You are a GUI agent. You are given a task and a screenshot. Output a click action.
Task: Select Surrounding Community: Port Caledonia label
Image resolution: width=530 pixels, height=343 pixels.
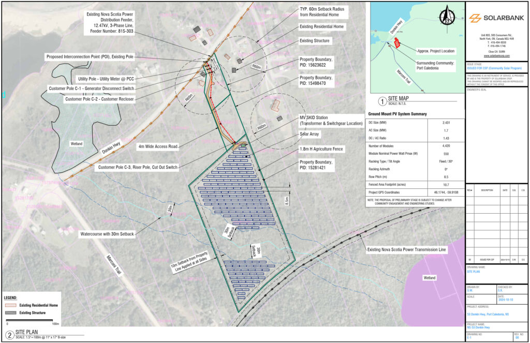pyautogui.click(x=435, y=66)
